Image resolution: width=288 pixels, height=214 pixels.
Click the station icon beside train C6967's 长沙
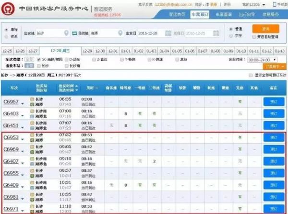32,99
